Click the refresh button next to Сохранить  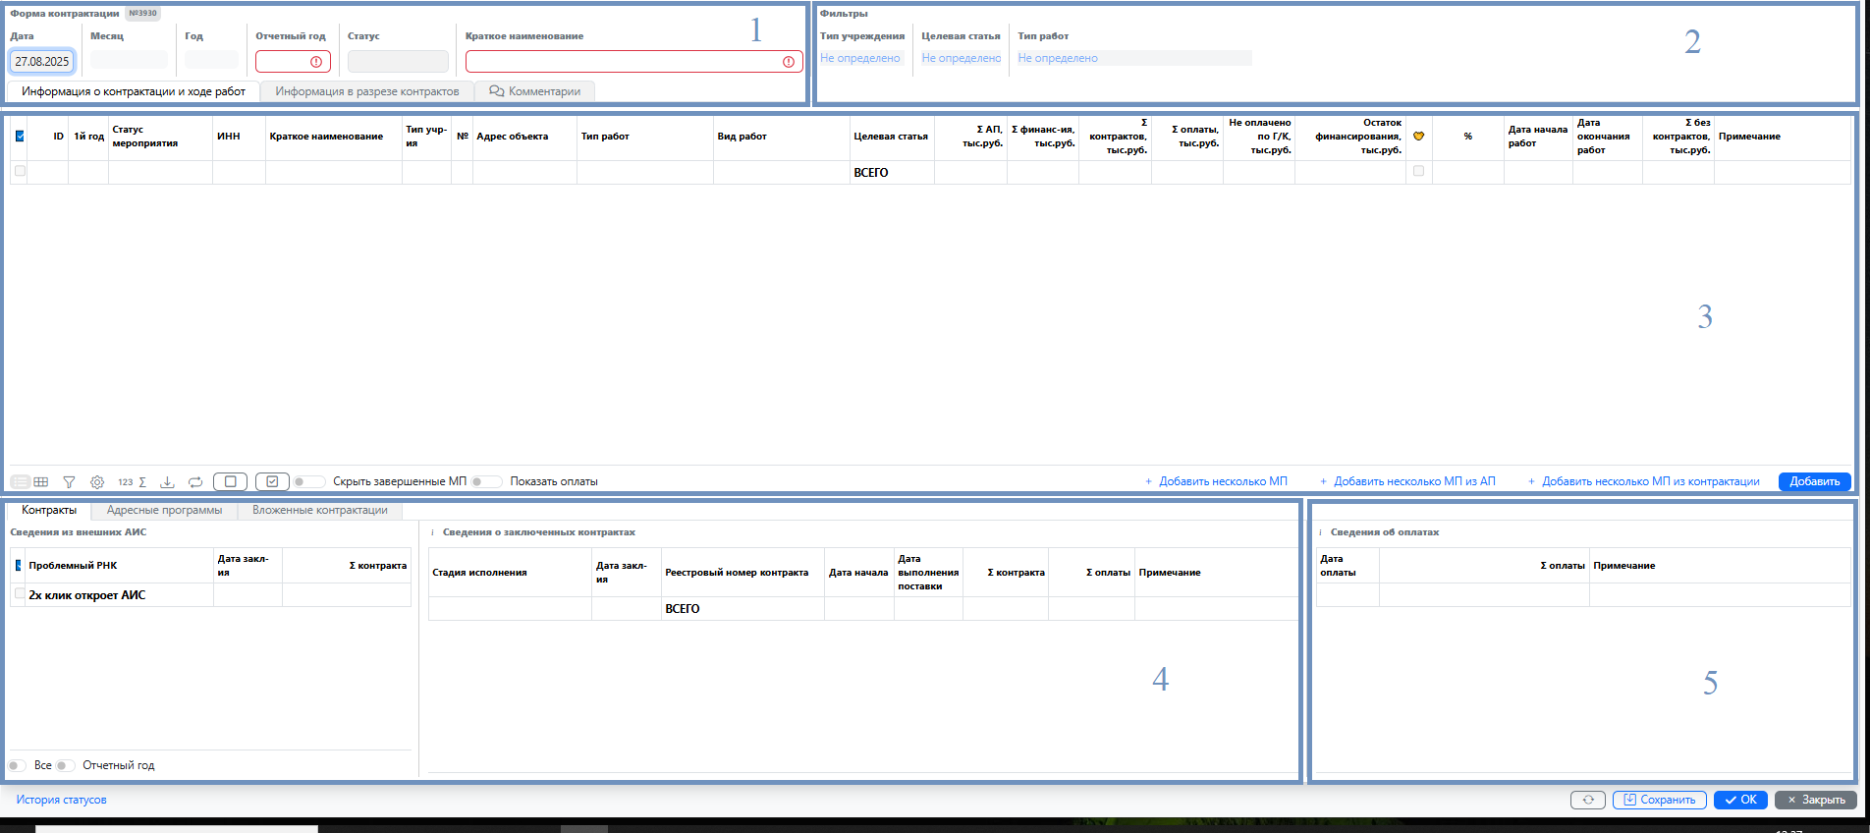[x=1587, y=800]
